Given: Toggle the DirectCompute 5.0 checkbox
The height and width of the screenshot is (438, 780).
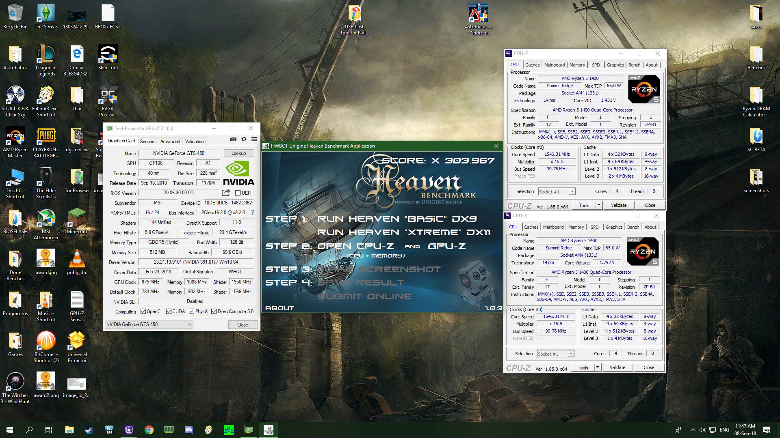Looking at the screenshot, I should tap(214, 311).
